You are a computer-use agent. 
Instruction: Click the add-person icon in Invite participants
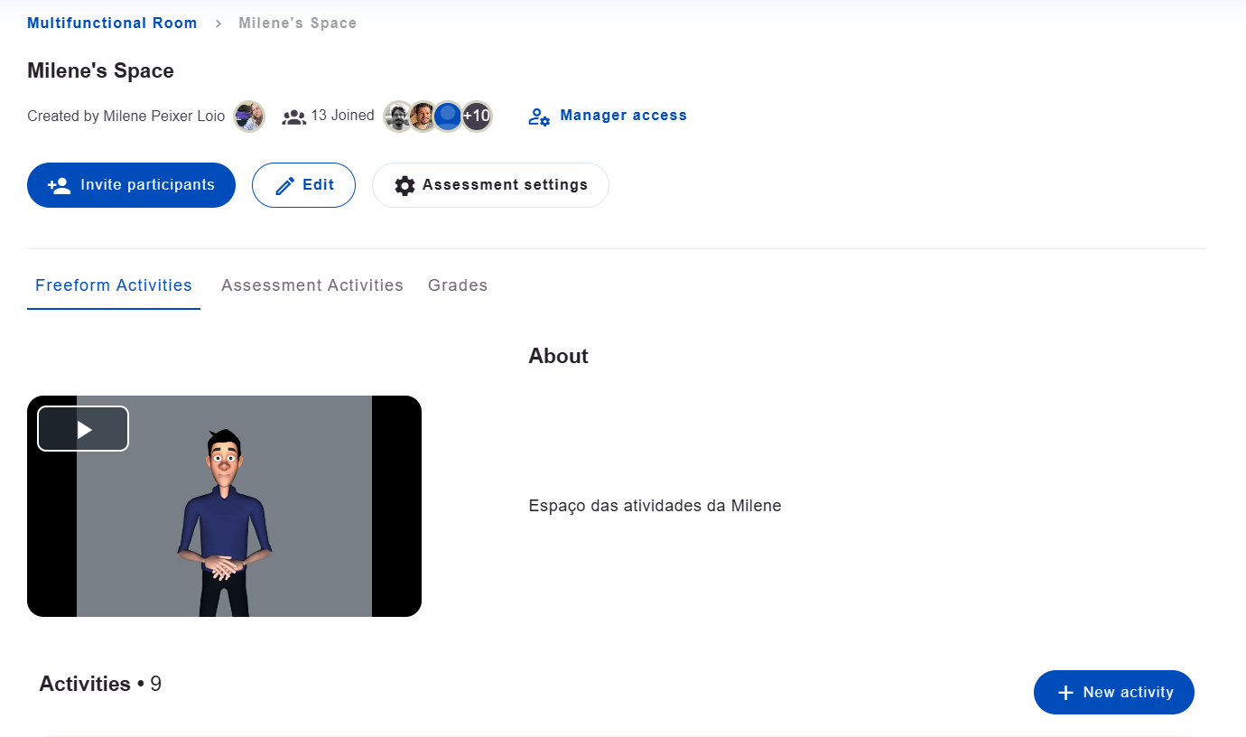pyautogui.click(x=59, y=185)
